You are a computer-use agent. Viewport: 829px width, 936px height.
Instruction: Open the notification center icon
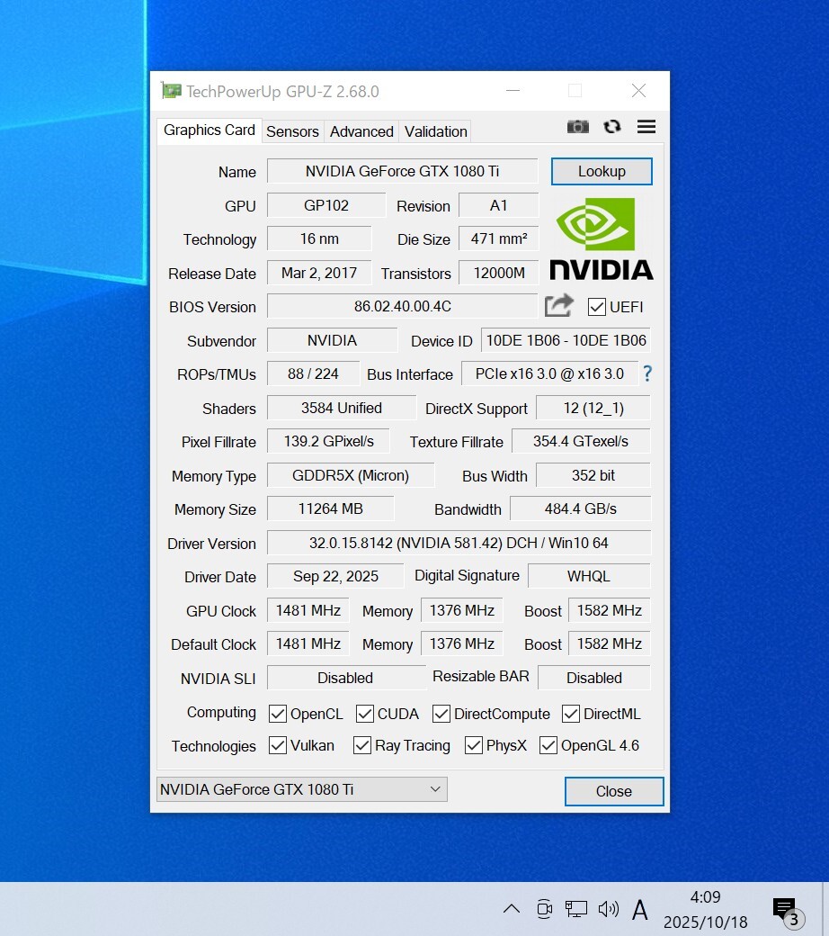pos(784,909)
